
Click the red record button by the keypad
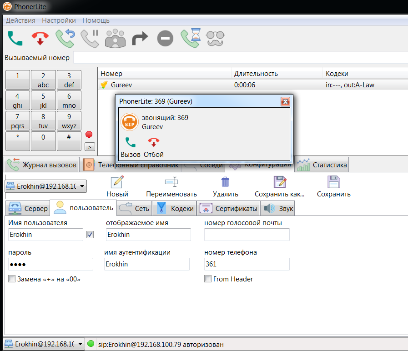[89, 135]
